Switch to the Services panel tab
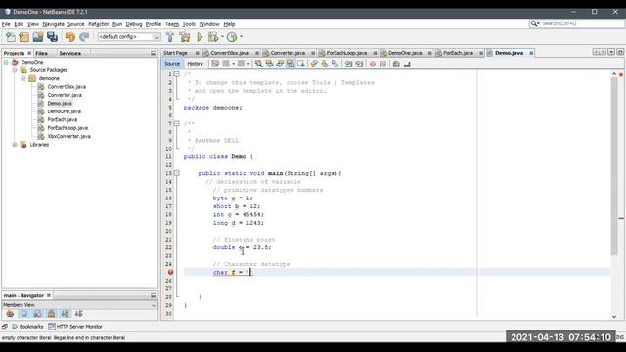Image resolution: width=626 pixels, height=352 pixels. coord(69,53)
